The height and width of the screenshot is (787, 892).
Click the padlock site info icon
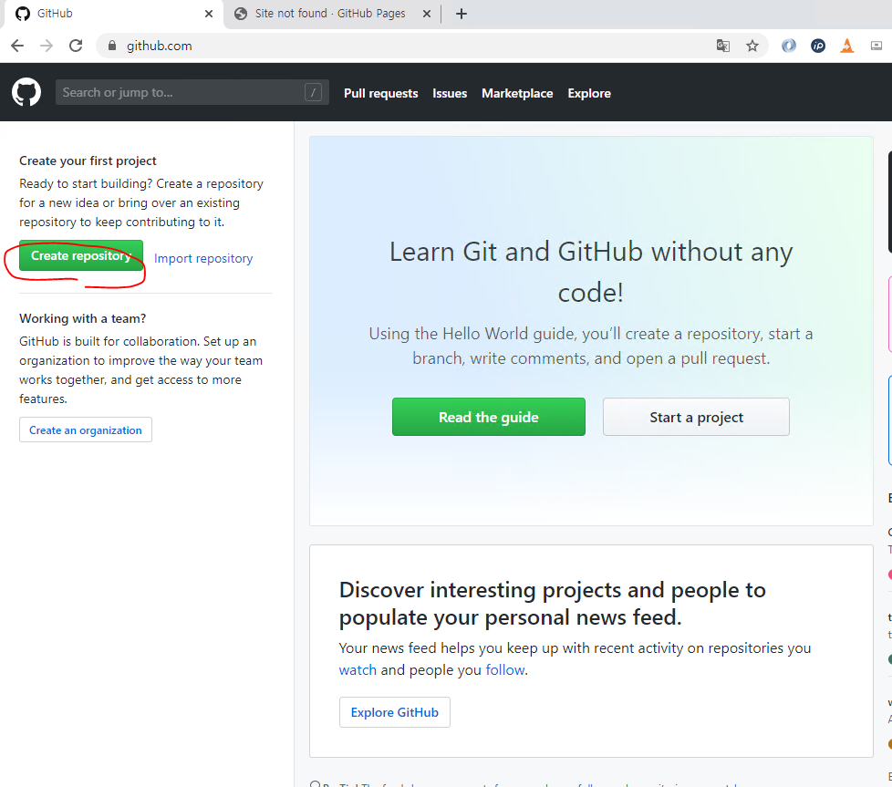[112, 46]
